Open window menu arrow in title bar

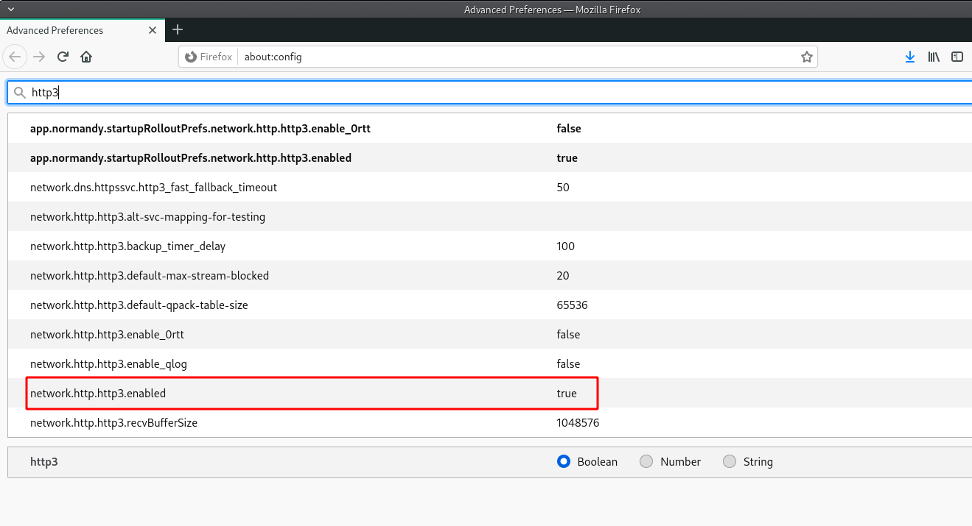pos(10,9)
